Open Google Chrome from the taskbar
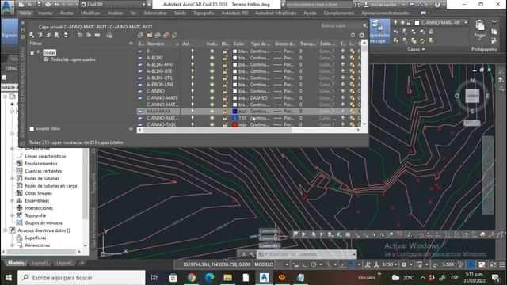Image resolution: width=507 pixels, height=285 pixels. [x=191, y=278]
